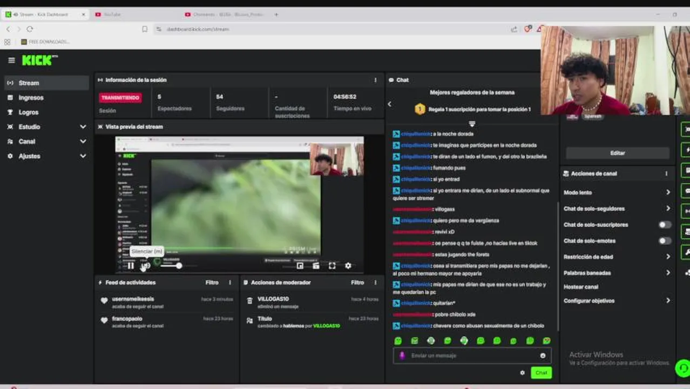690x389 pixels.
Task: Open the Feed de actividades three-dot menu
Action: click(x=230, y=283)
